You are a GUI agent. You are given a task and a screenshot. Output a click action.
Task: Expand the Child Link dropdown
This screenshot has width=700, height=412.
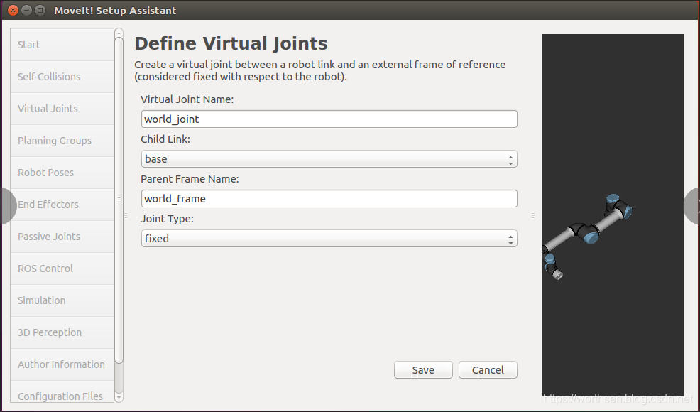329,158
